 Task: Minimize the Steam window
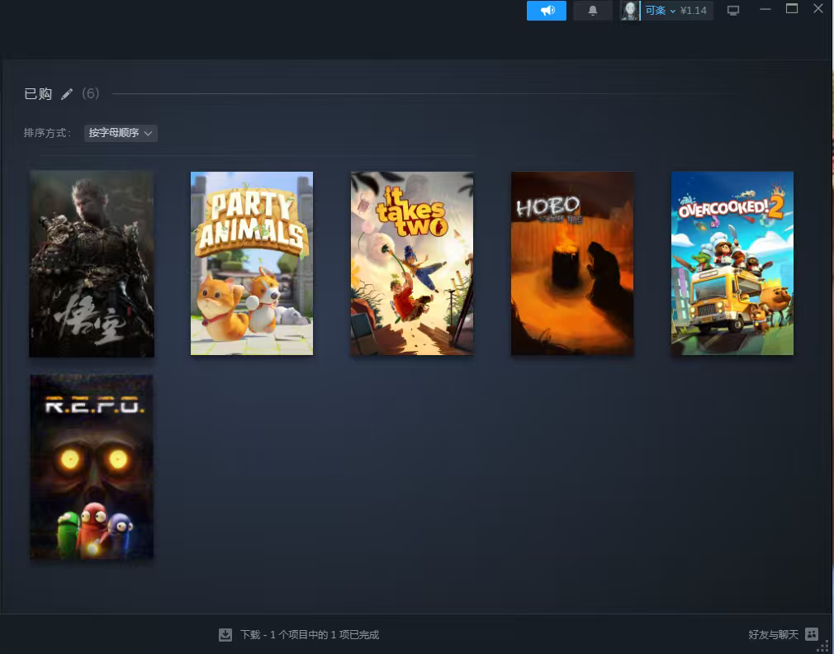pyautogui.click(x=765, y=9)
